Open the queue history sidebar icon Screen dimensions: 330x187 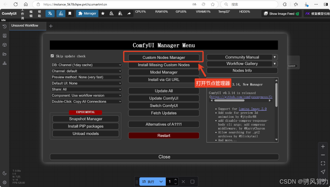point(4,27)
